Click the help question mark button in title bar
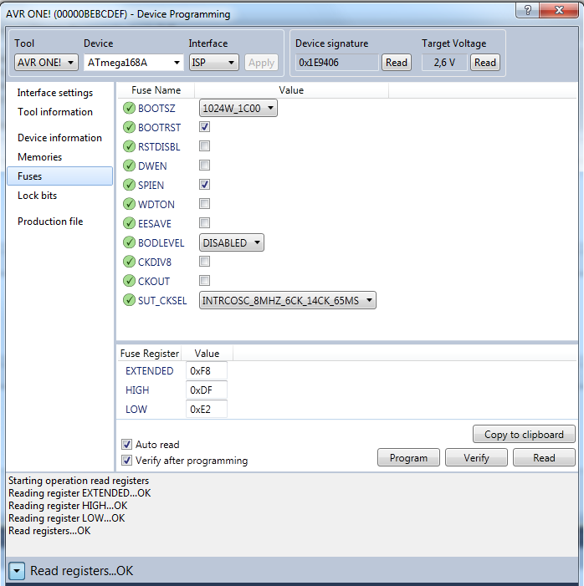This screenshot has width=584, height=586. coord(527,10)
